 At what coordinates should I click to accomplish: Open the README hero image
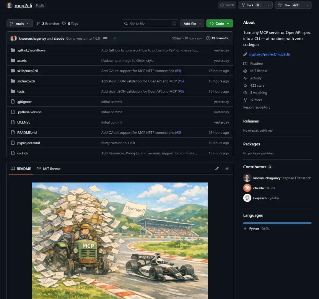[120, 240]
